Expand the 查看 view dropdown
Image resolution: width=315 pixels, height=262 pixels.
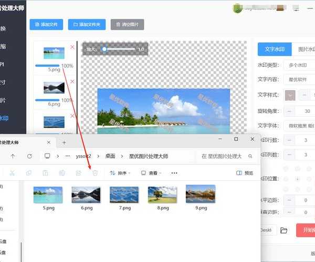[152, 173]
